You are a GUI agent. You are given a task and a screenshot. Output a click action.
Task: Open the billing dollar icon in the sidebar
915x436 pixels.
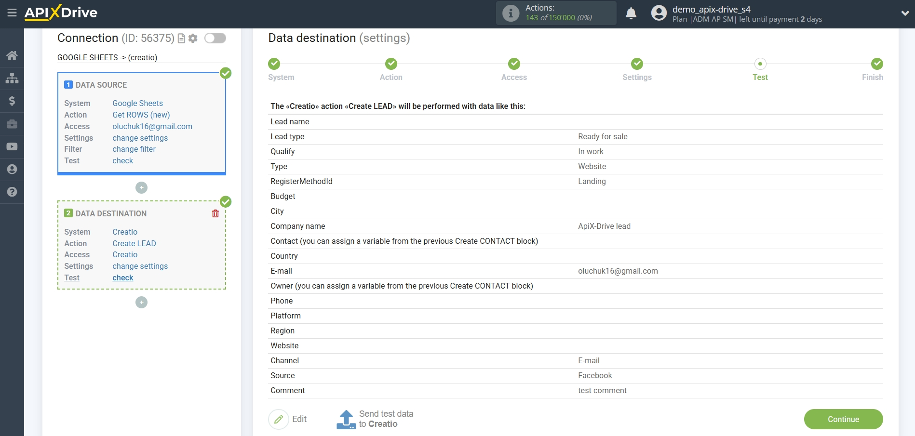coord(12,101)
